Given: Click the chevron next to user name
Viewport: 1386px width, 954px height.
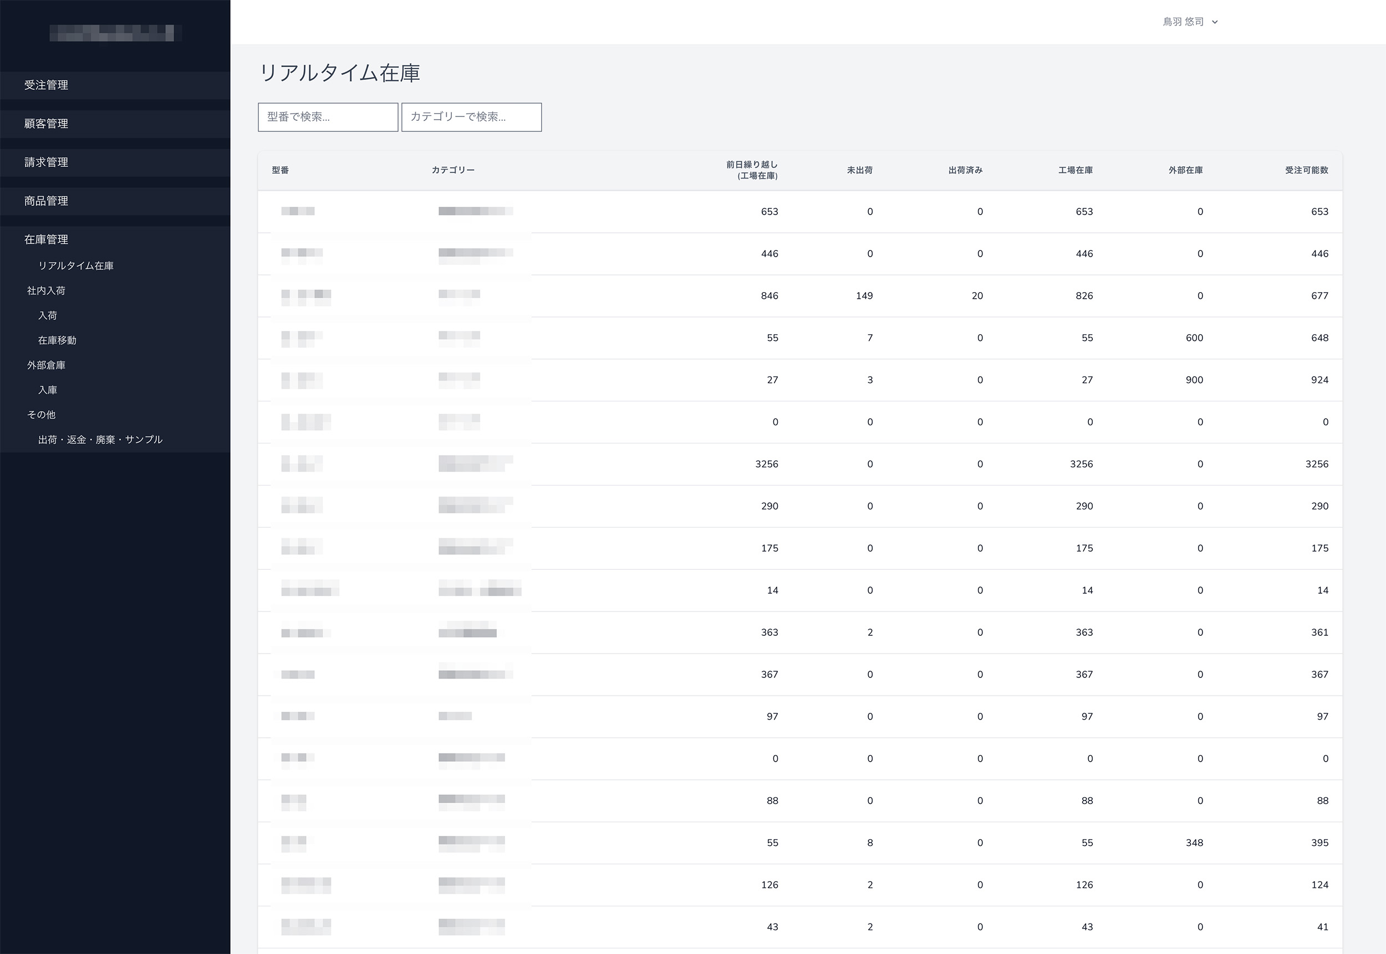Looking at the screenshot, I should point(1215,22).
